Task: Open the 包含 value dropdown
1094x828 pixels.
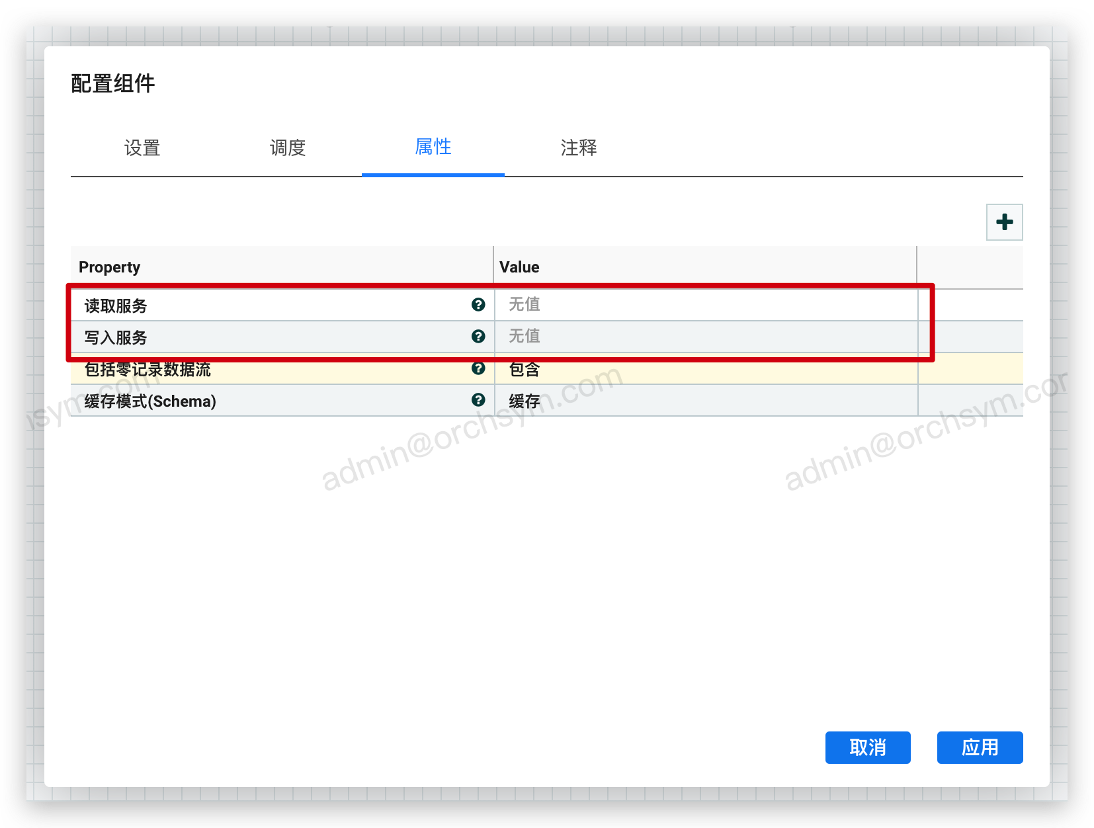Action: point(705,370)
